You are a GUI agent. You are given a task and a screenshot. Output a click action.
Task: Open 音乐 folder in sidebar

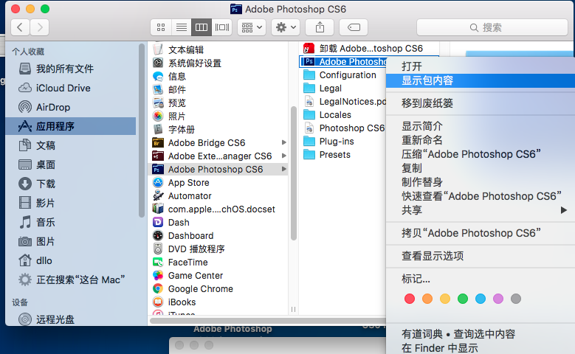click(x=70, y=222)
